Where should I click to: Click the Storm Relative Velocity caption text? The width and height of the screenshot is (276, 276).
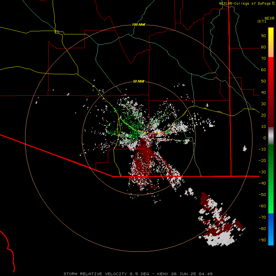point(95,274)
